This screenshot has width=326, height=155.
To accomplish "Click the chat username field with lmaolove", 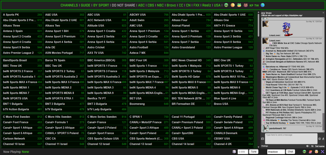I will coord(276,152).
